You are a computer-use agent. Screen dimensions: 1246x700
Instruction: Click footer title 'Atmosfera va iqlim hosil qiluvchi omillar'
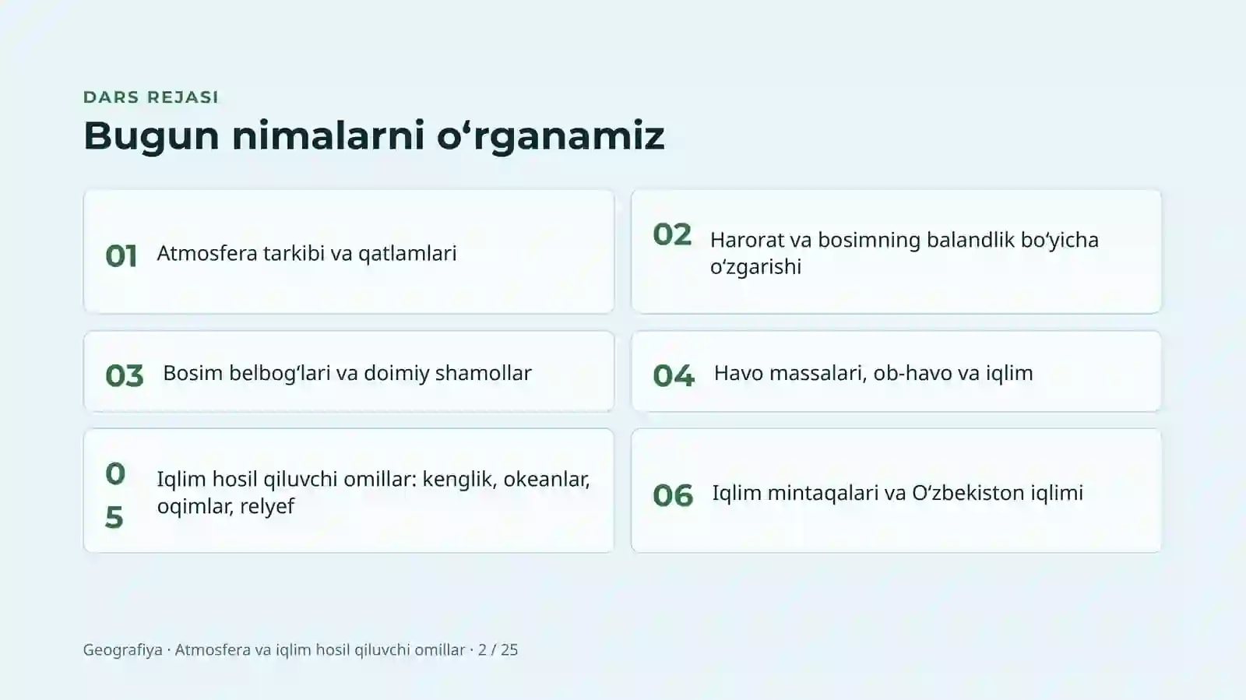[320, 649]
